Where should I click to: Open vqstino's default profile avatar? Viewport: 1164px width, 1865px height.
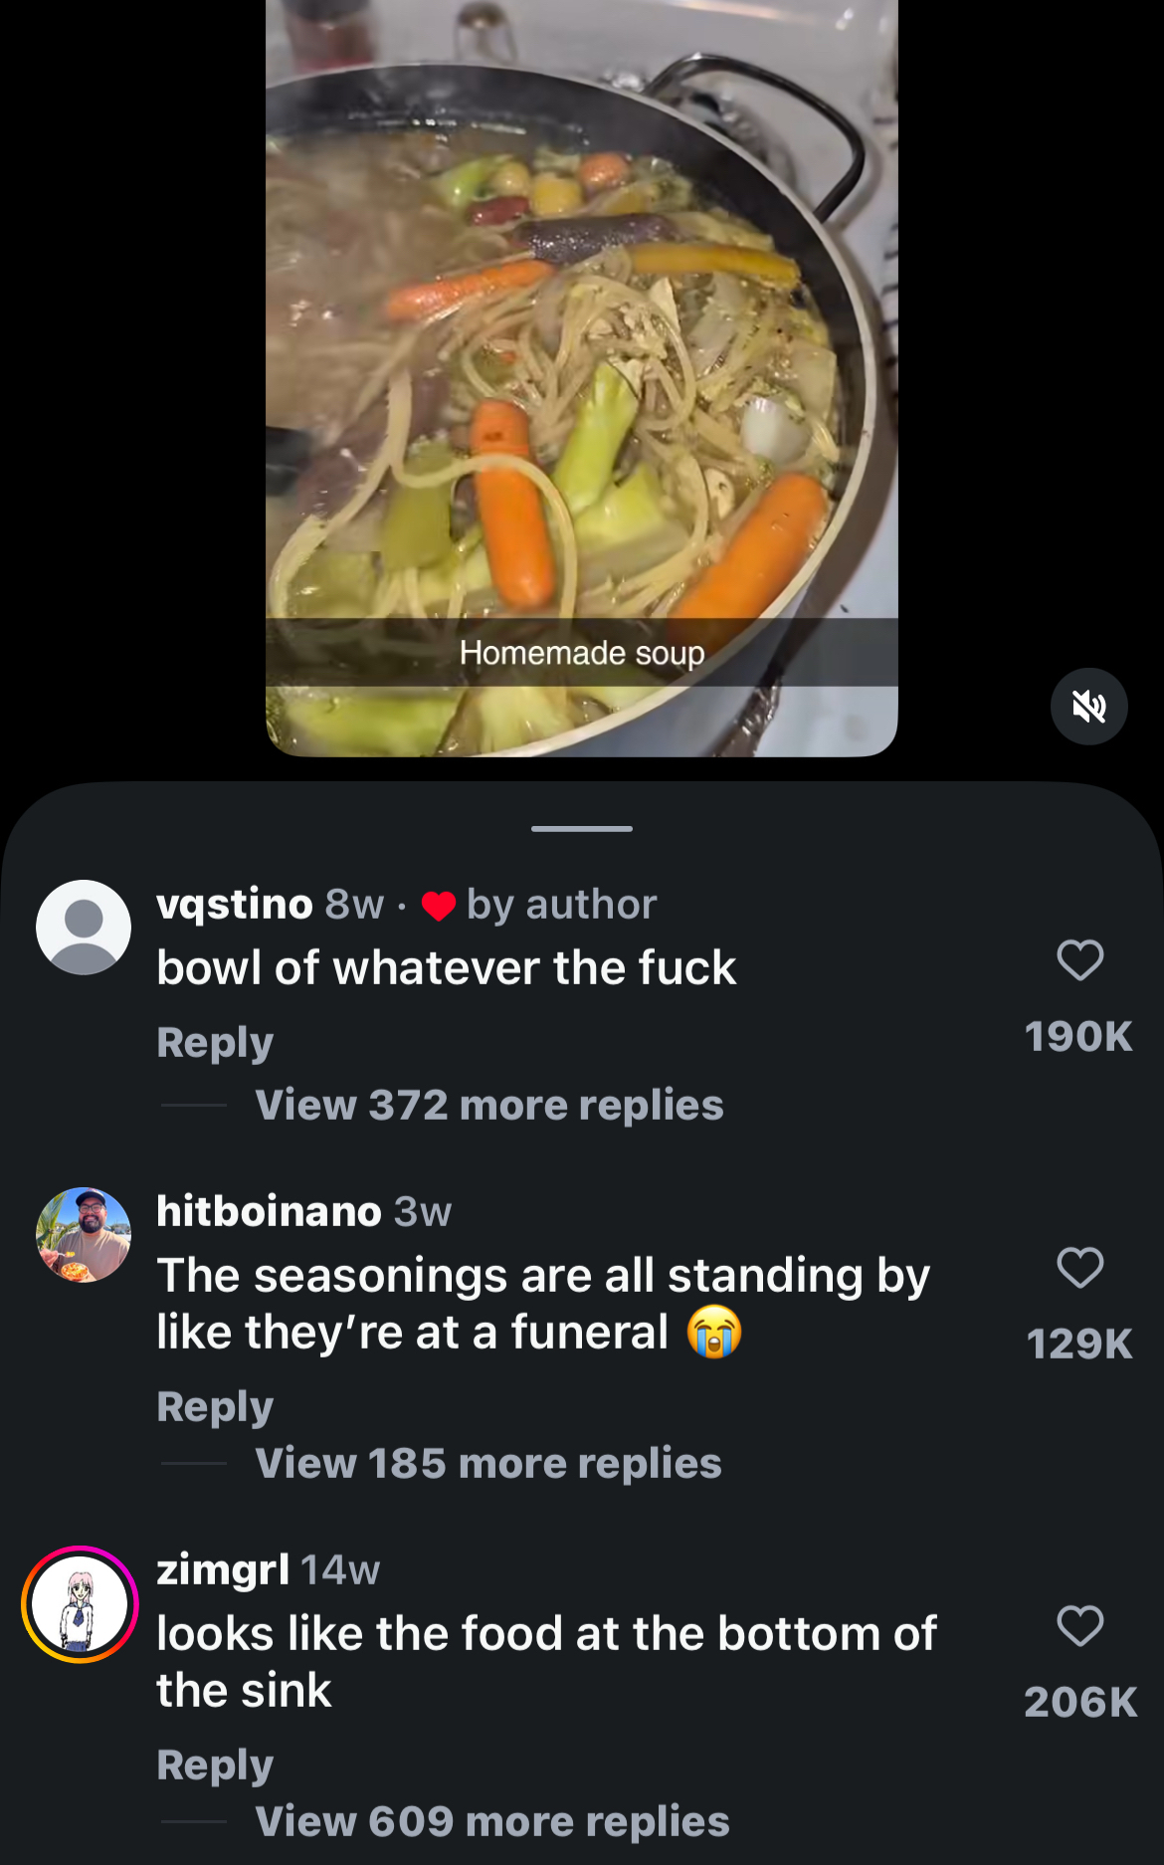tap(84, 927)
